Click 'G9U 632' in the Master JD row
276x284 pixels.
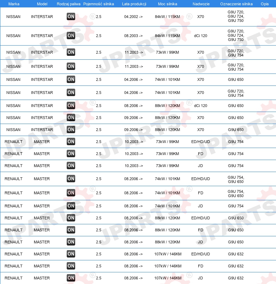click(x=236, y=278)
